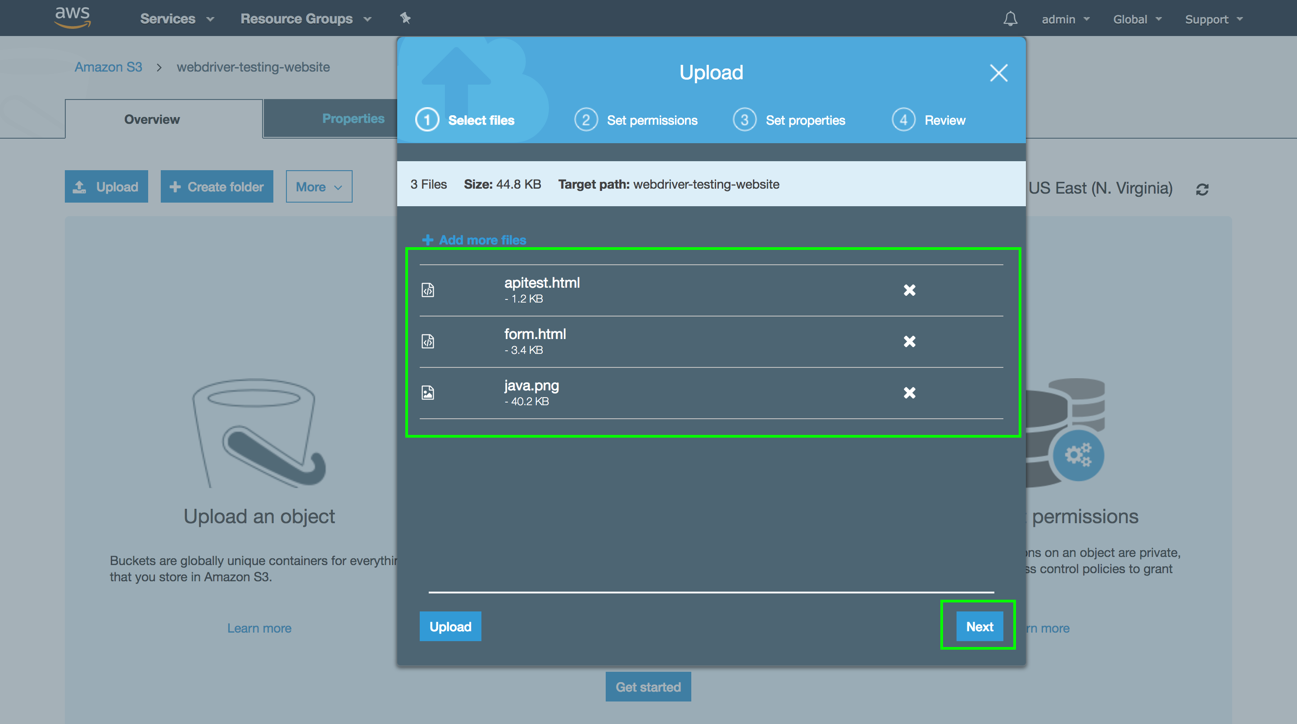
Task: Close the Upload dialog with X
Action: pos(998,73)
